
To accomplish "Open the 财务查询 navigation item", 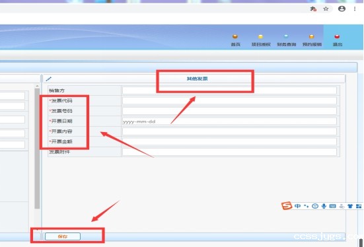I will (x=286, y=40).
